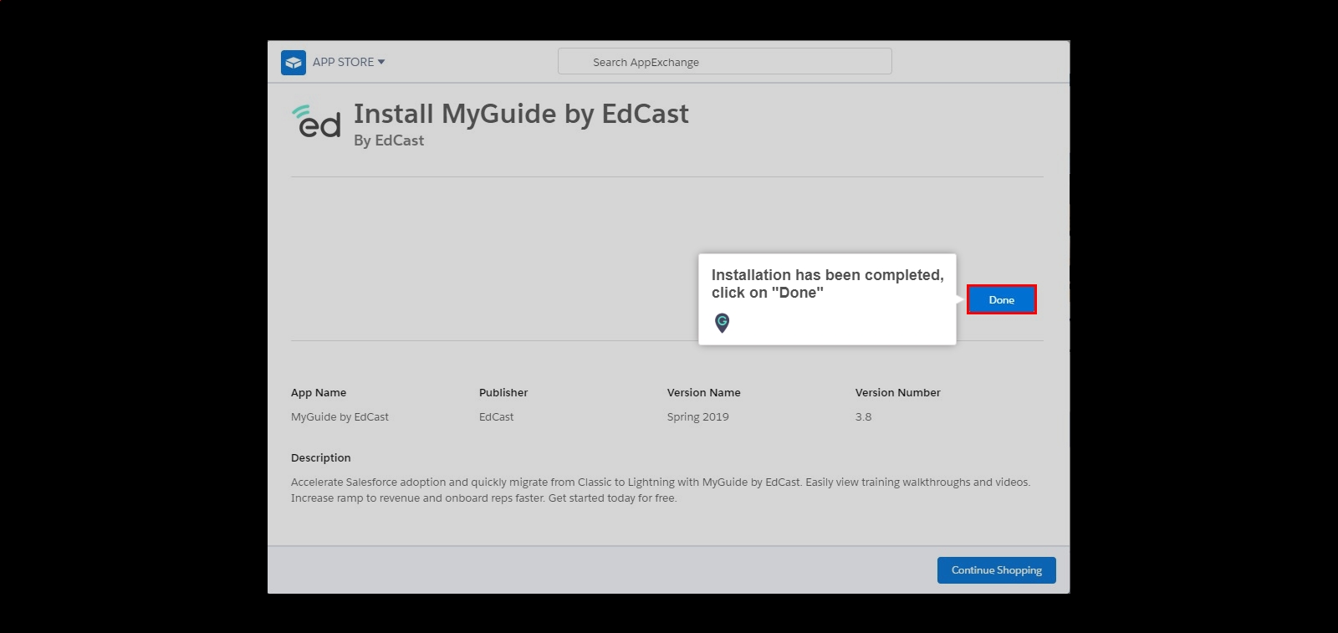Image resolution: width=1338 pixels, height=633 pixels.
Task: Click the Version Number label
Action: [898, 392]
